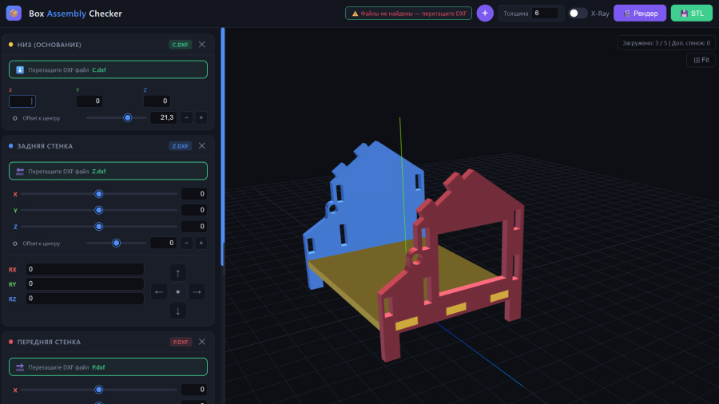Click the P.DXF file badge
The height and width of the screenshot is (404, 719).
(181, 342)
